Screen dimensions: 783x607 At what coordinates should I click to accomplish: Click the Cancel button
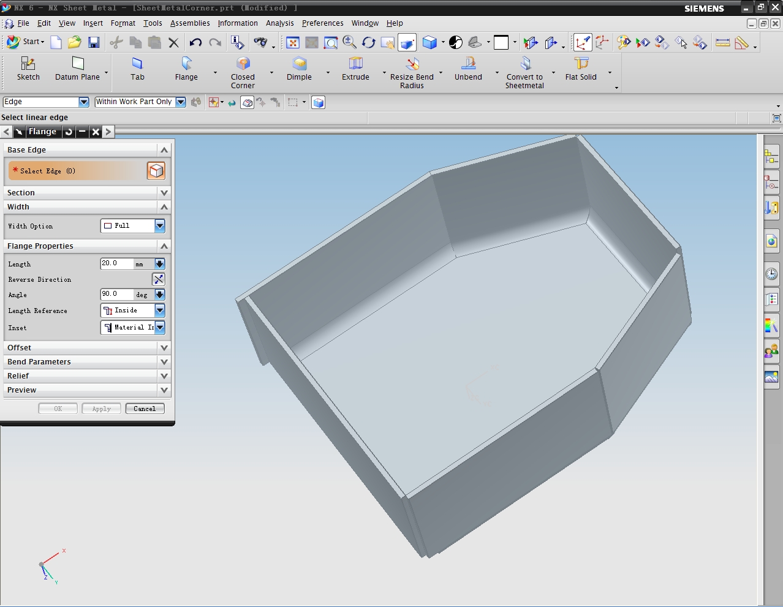coord(145,409)
